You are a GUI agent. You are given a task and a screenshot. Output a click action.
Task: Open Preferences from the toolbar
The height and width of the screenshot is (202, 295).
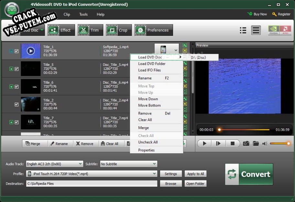click(154, 30)
